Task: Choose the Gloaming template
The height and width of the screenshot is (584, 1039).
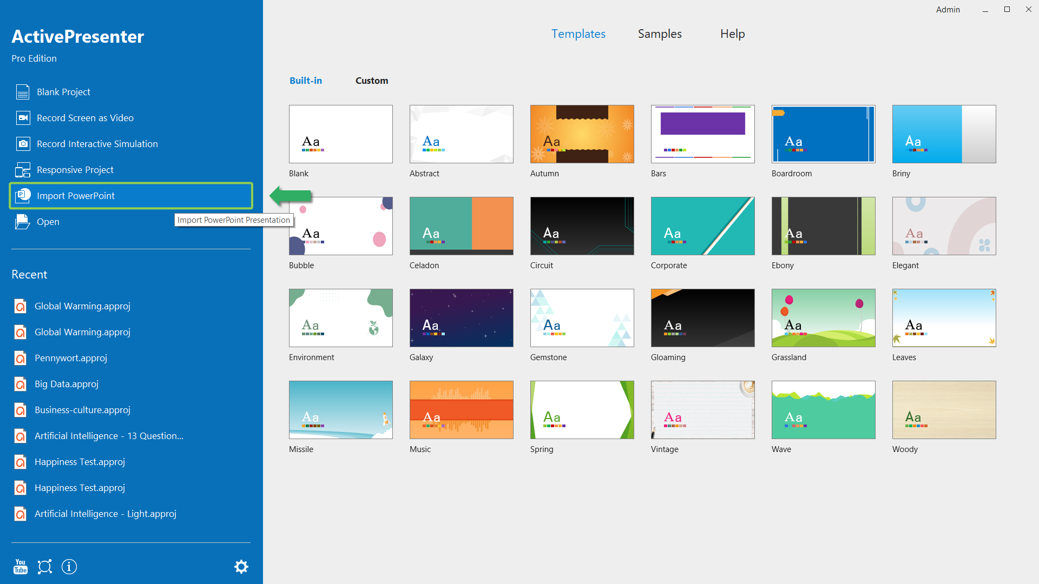Action: point(703,318)
